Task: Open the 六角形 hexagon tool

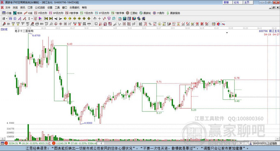Action: (x=159, y=13)
